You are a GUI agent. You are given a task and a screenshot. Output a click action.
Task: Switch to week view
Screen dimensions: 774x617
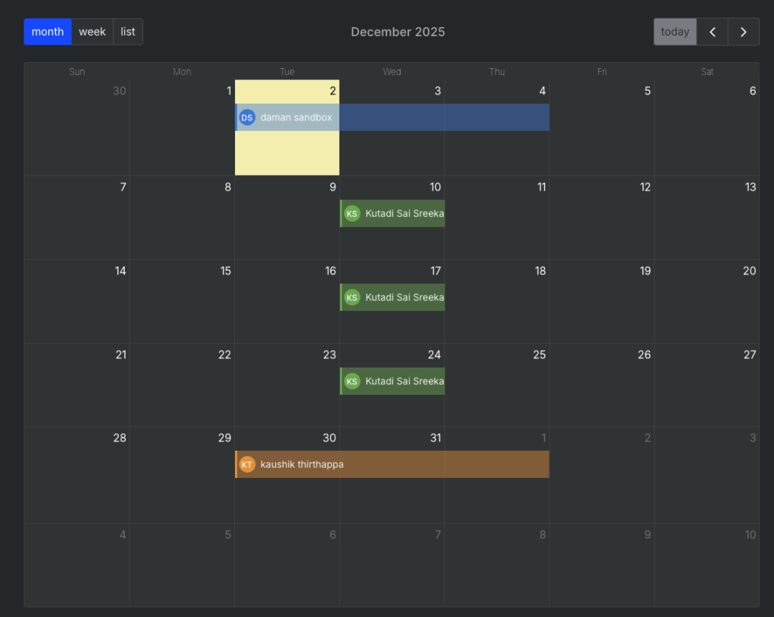[92, 32]
